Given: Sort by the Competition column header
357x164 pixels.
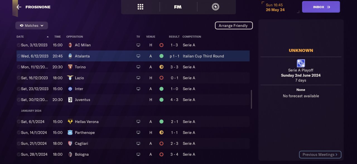Looking at the screenshot, I should click(192, 37).
